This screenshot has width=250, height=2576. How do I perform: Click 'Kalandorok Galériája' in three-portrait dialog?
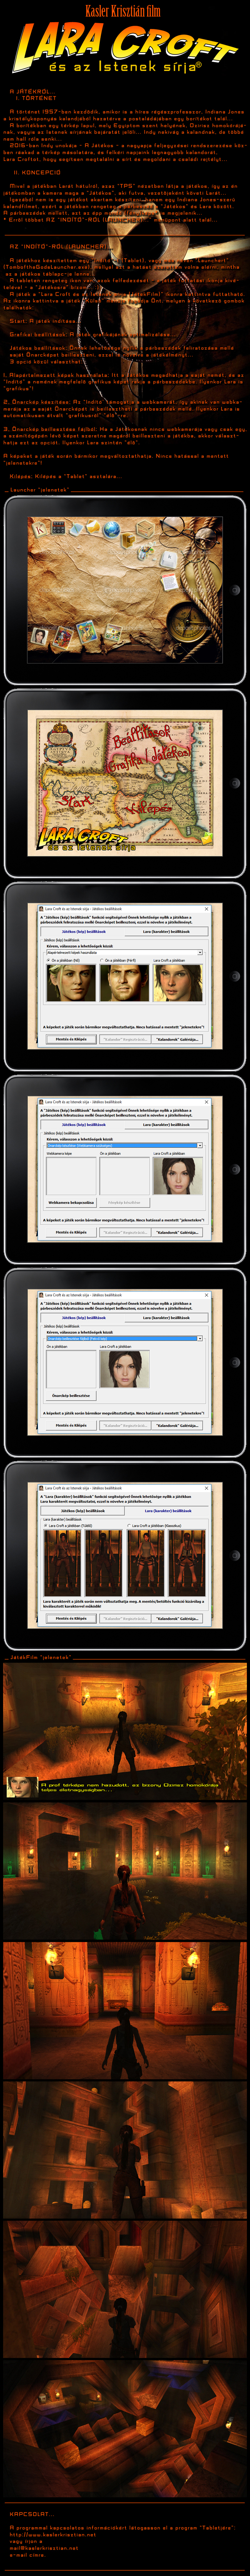click(x=178, y=1039)
